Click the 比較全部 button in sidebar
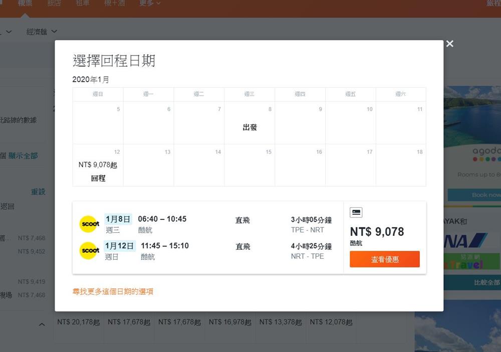Image resolution: width=501 pixels, height=352 pixels. pos(486,282)
